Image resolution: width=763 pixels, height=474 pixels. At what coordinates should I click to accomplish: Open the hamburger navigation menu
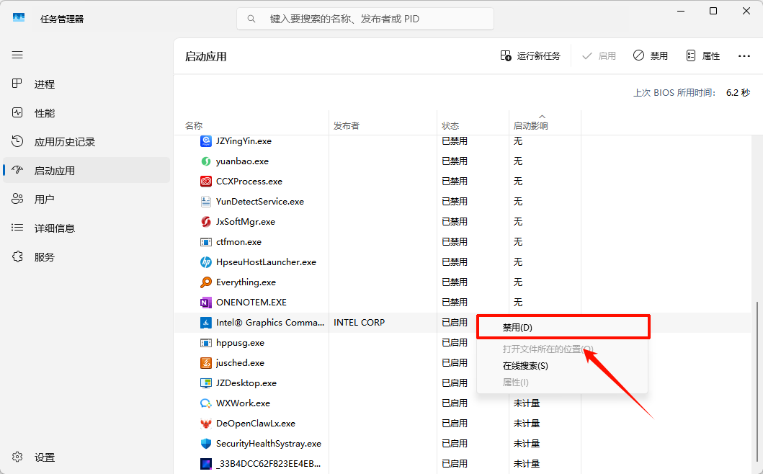17,55
